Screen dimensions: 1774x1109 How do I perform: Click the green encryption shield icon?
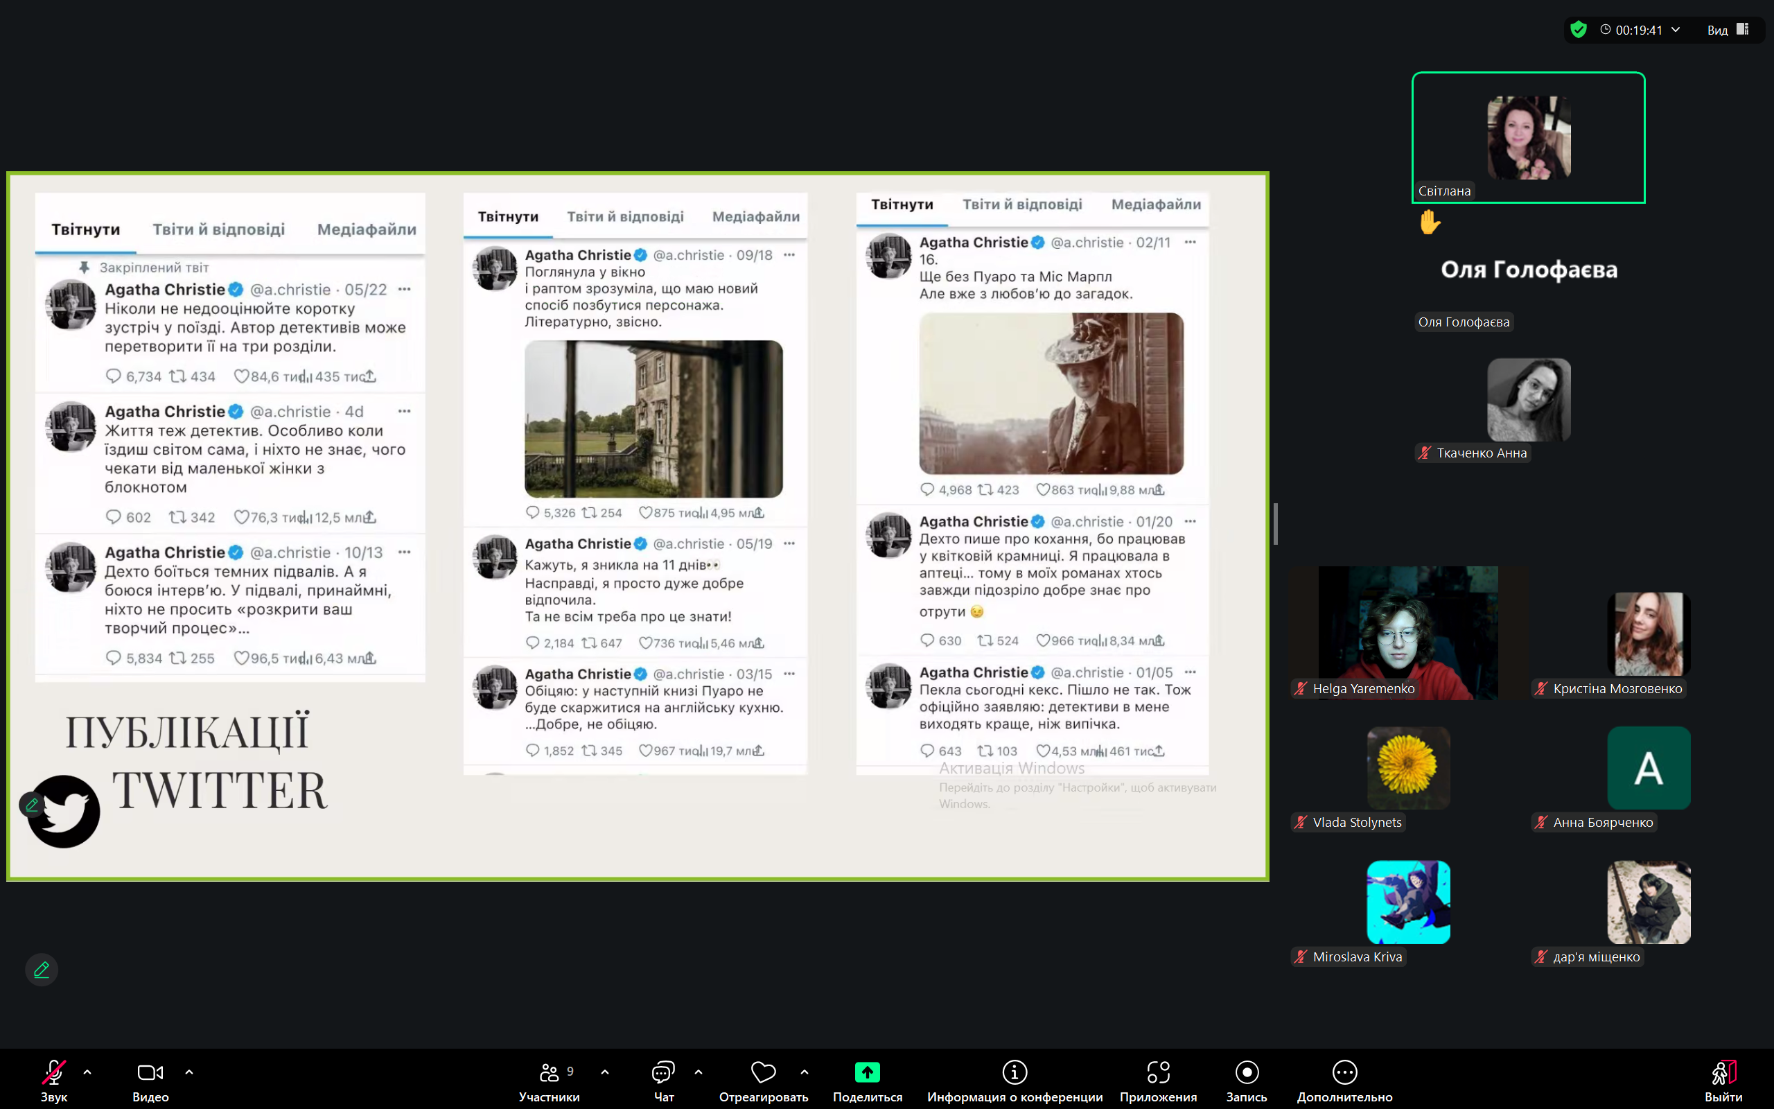pos(1579,29)
